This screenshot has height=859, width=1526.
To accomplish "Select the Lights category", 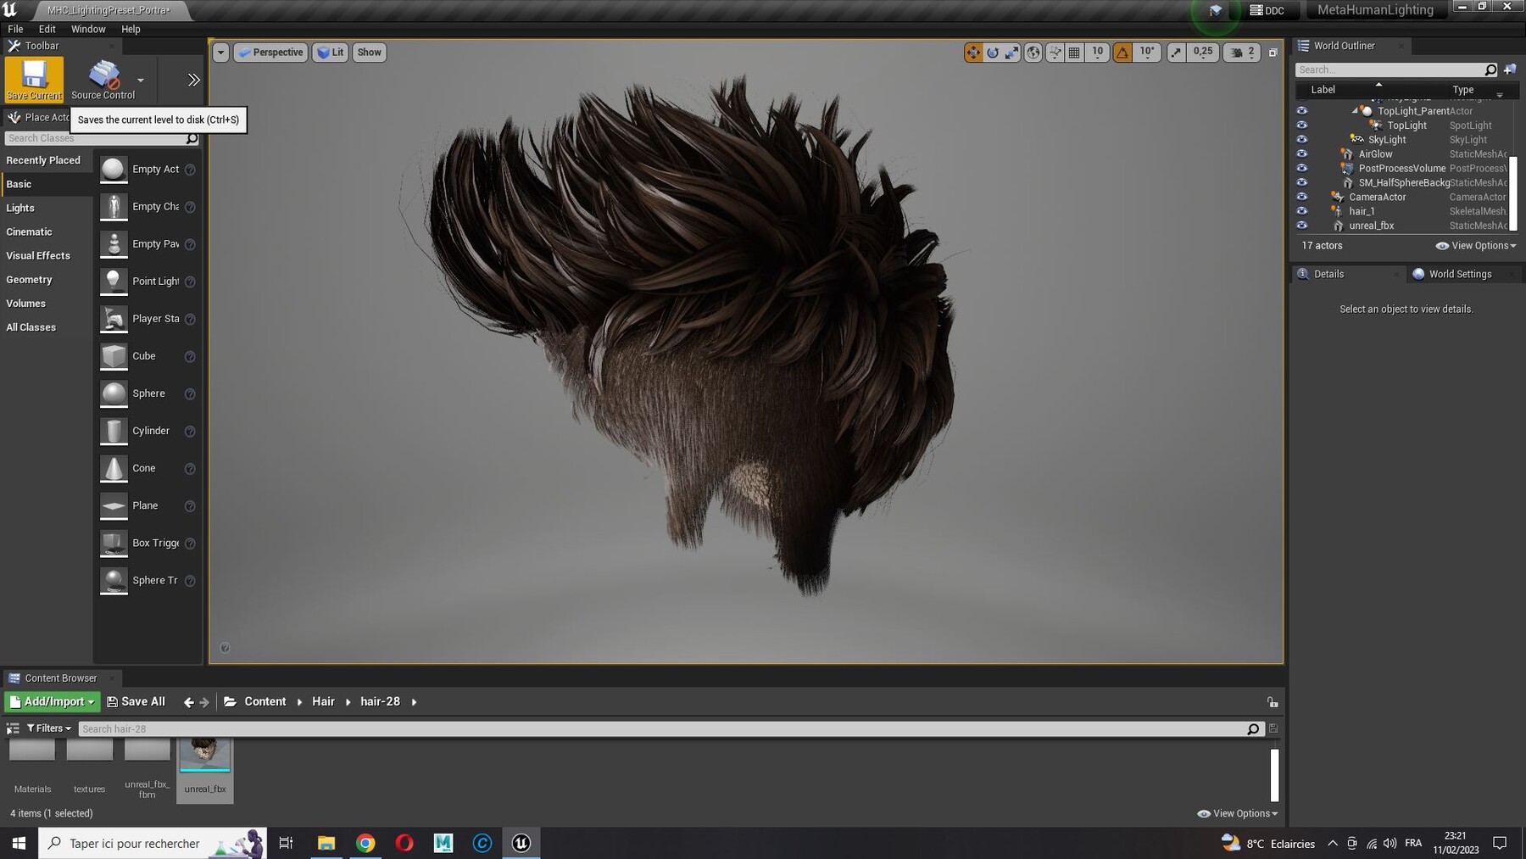I will click(46, 208).
